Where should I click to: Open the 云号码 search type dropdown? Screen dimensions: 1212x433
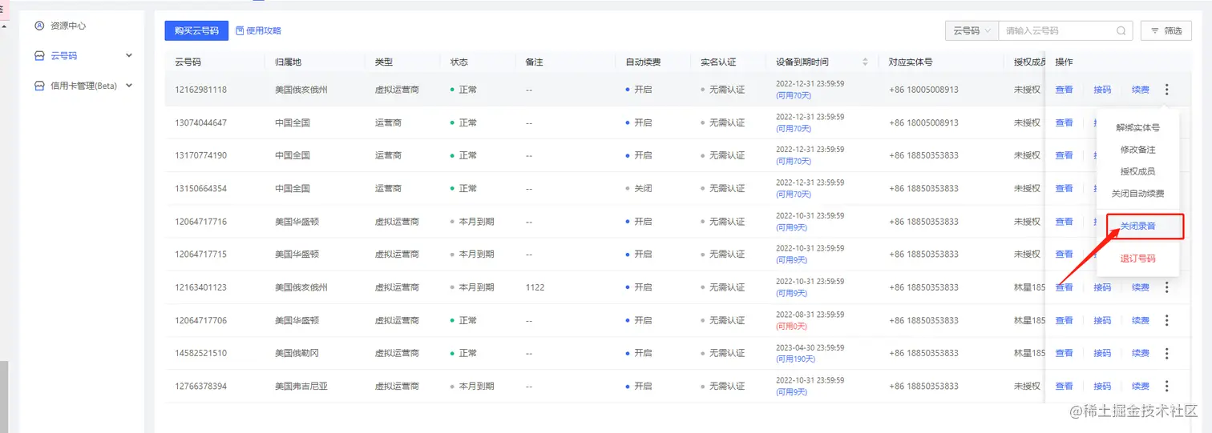pyautogui.click(x=972, y=30)
